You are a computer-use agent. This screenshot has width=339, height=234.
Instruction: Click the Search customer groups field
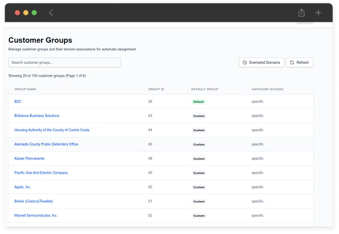click(64, 63)
